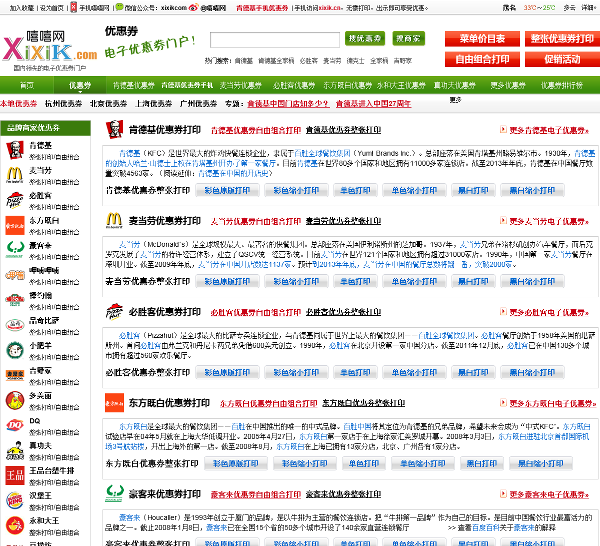Image resolution: width=600 pixels, height=546 pixels.
Task: Click 单色缩小打印 in the 必胜客 row
Action: click(414, 372)
